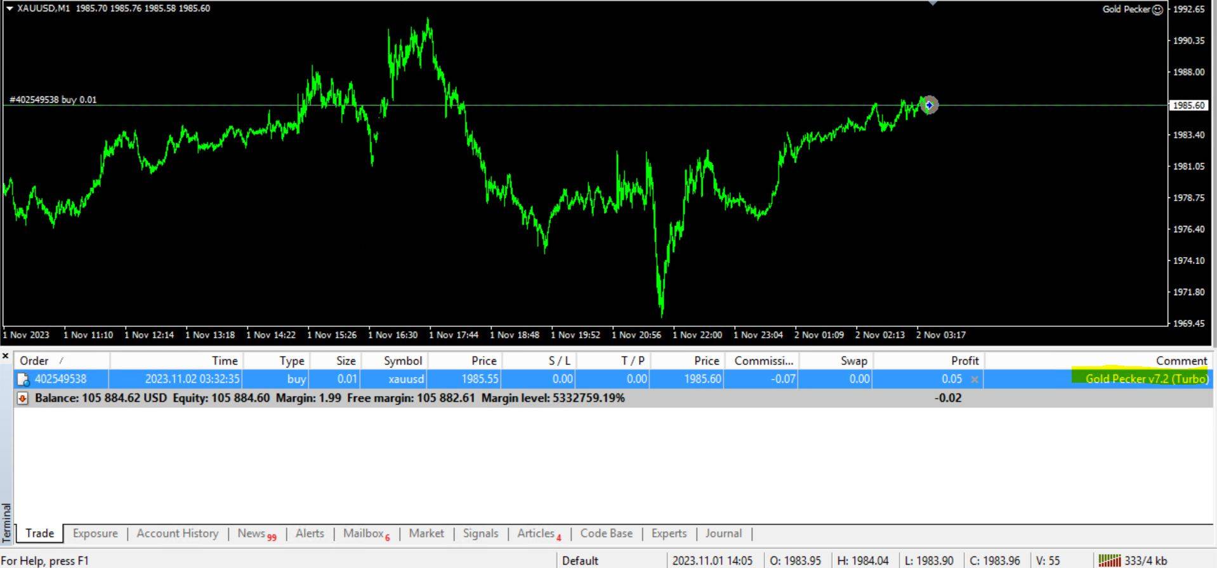The height and width of the screenshot is (568, 1217).
Task: Close order 402549538 using the profit X
Action: pos(975,380)
